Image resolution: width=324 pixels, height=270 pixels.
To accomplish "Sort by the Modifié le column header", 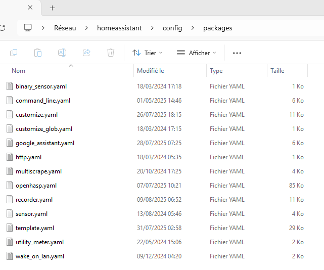I will [x=151, y=71].
